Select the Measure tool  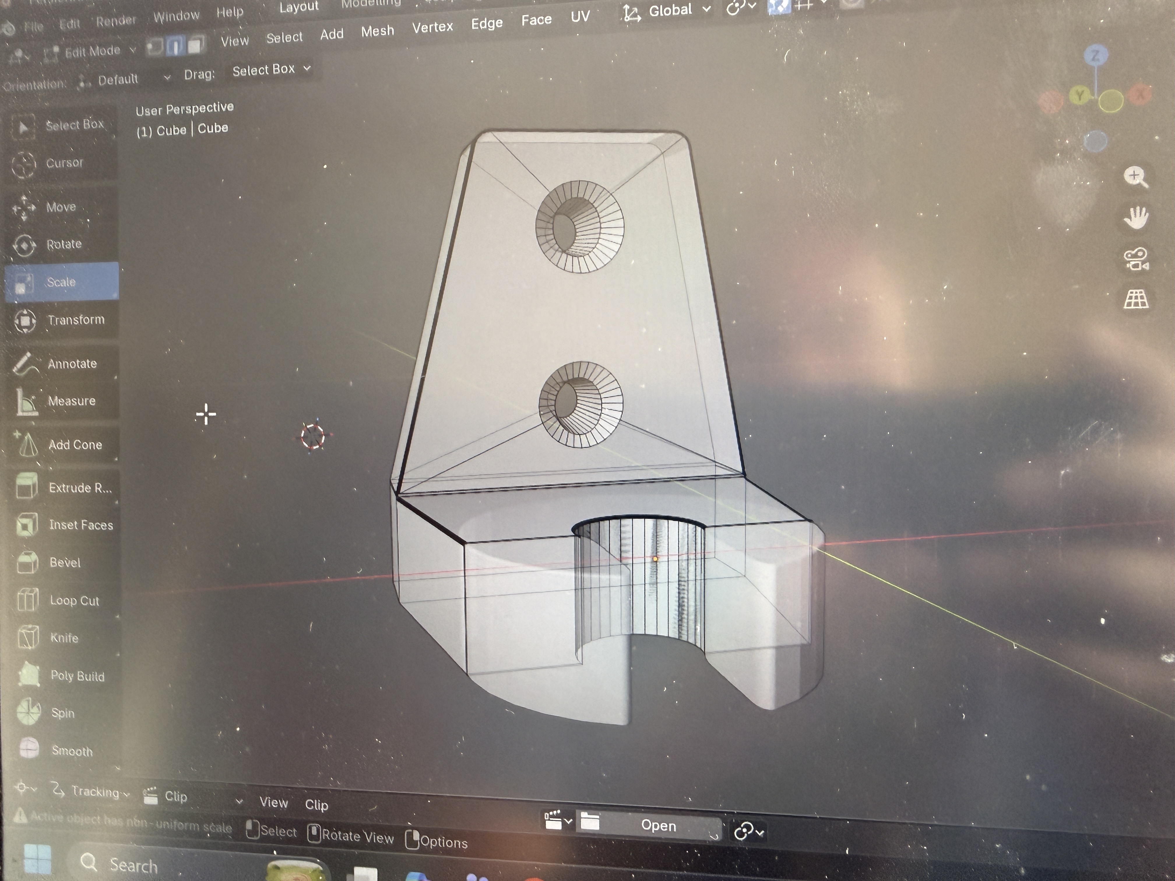pyautogui.click(x=61, y=401)
